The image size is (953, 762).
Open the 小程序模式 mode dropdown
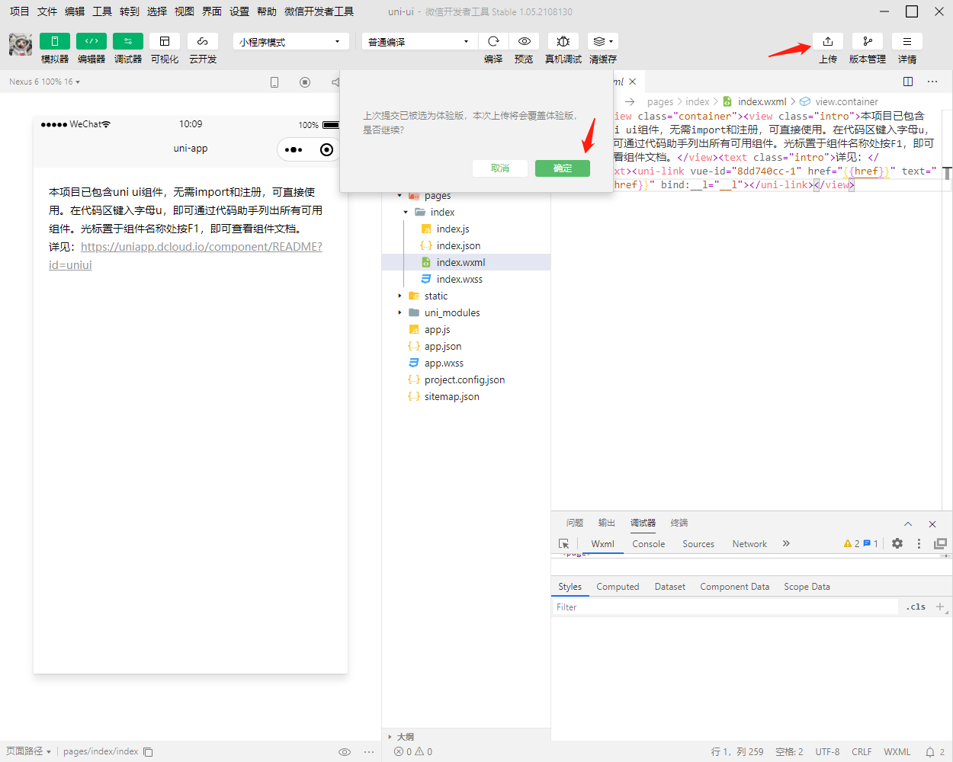(x=290, y=41)
